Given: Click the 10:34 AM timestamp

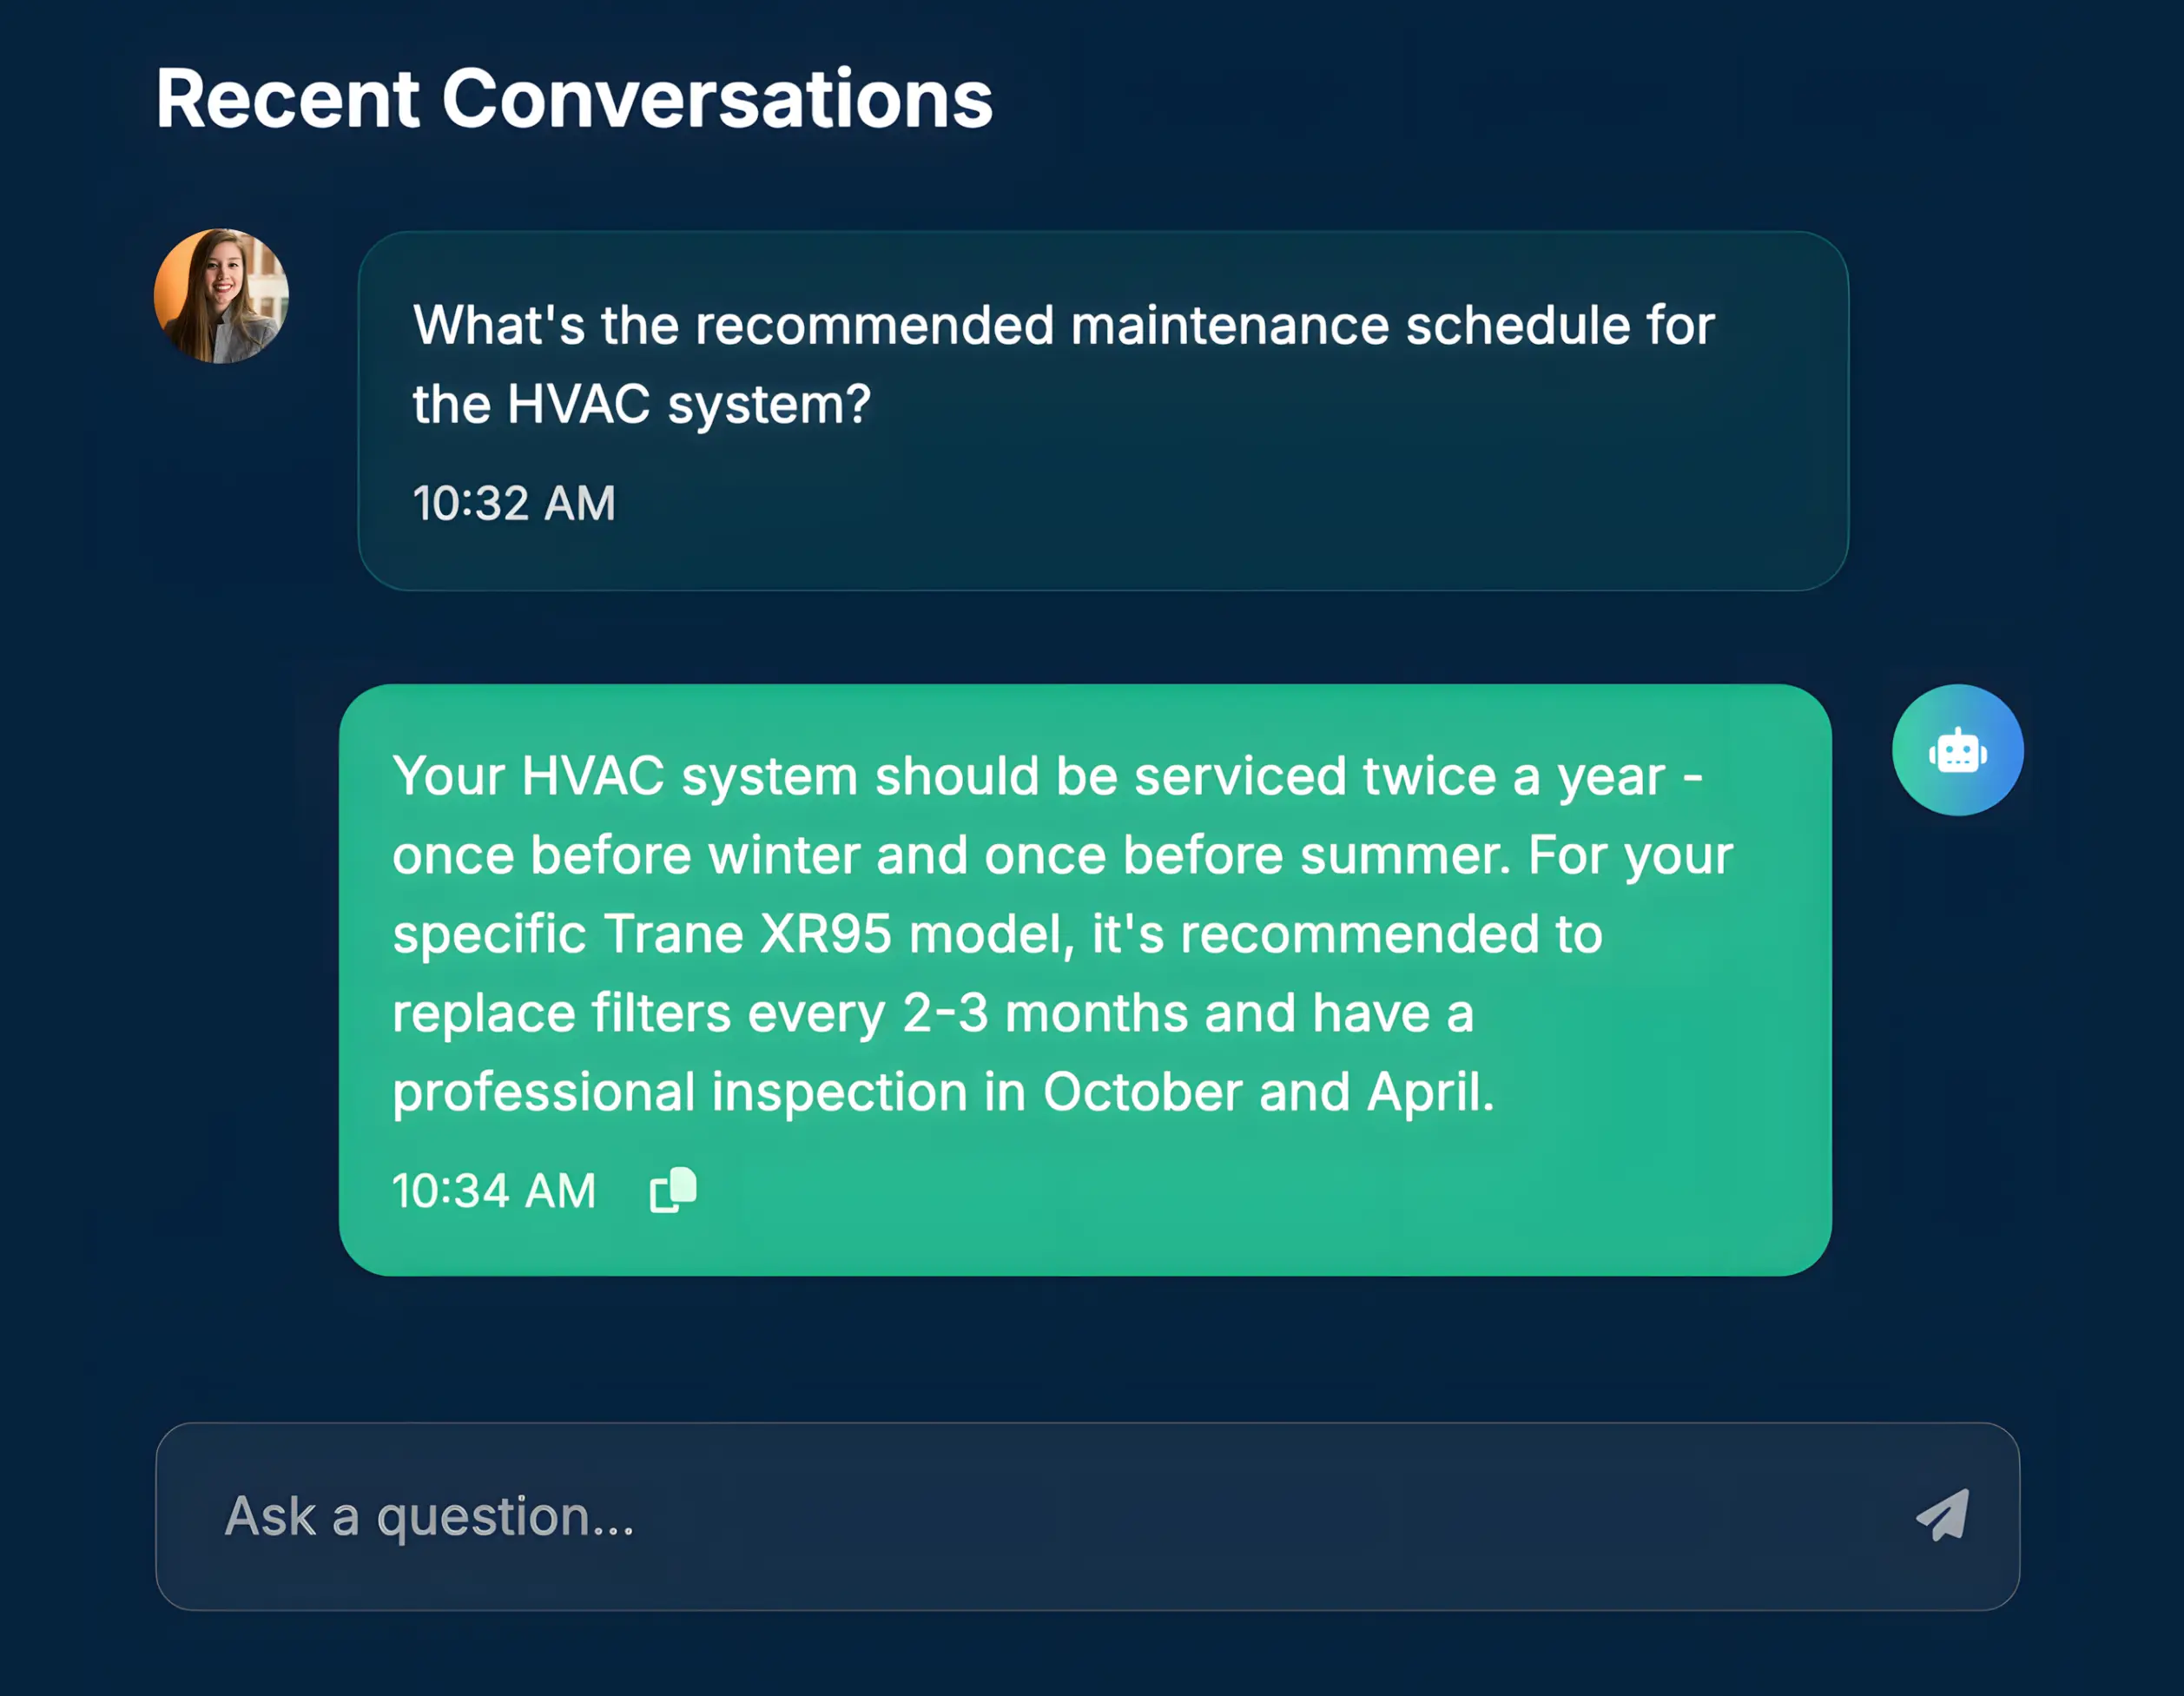Looking at the screenshot, I should (x=494, y=1191).
